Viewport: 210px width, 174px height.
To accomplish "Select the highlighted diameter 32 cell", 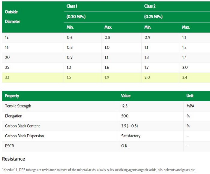I will [7, 77].
